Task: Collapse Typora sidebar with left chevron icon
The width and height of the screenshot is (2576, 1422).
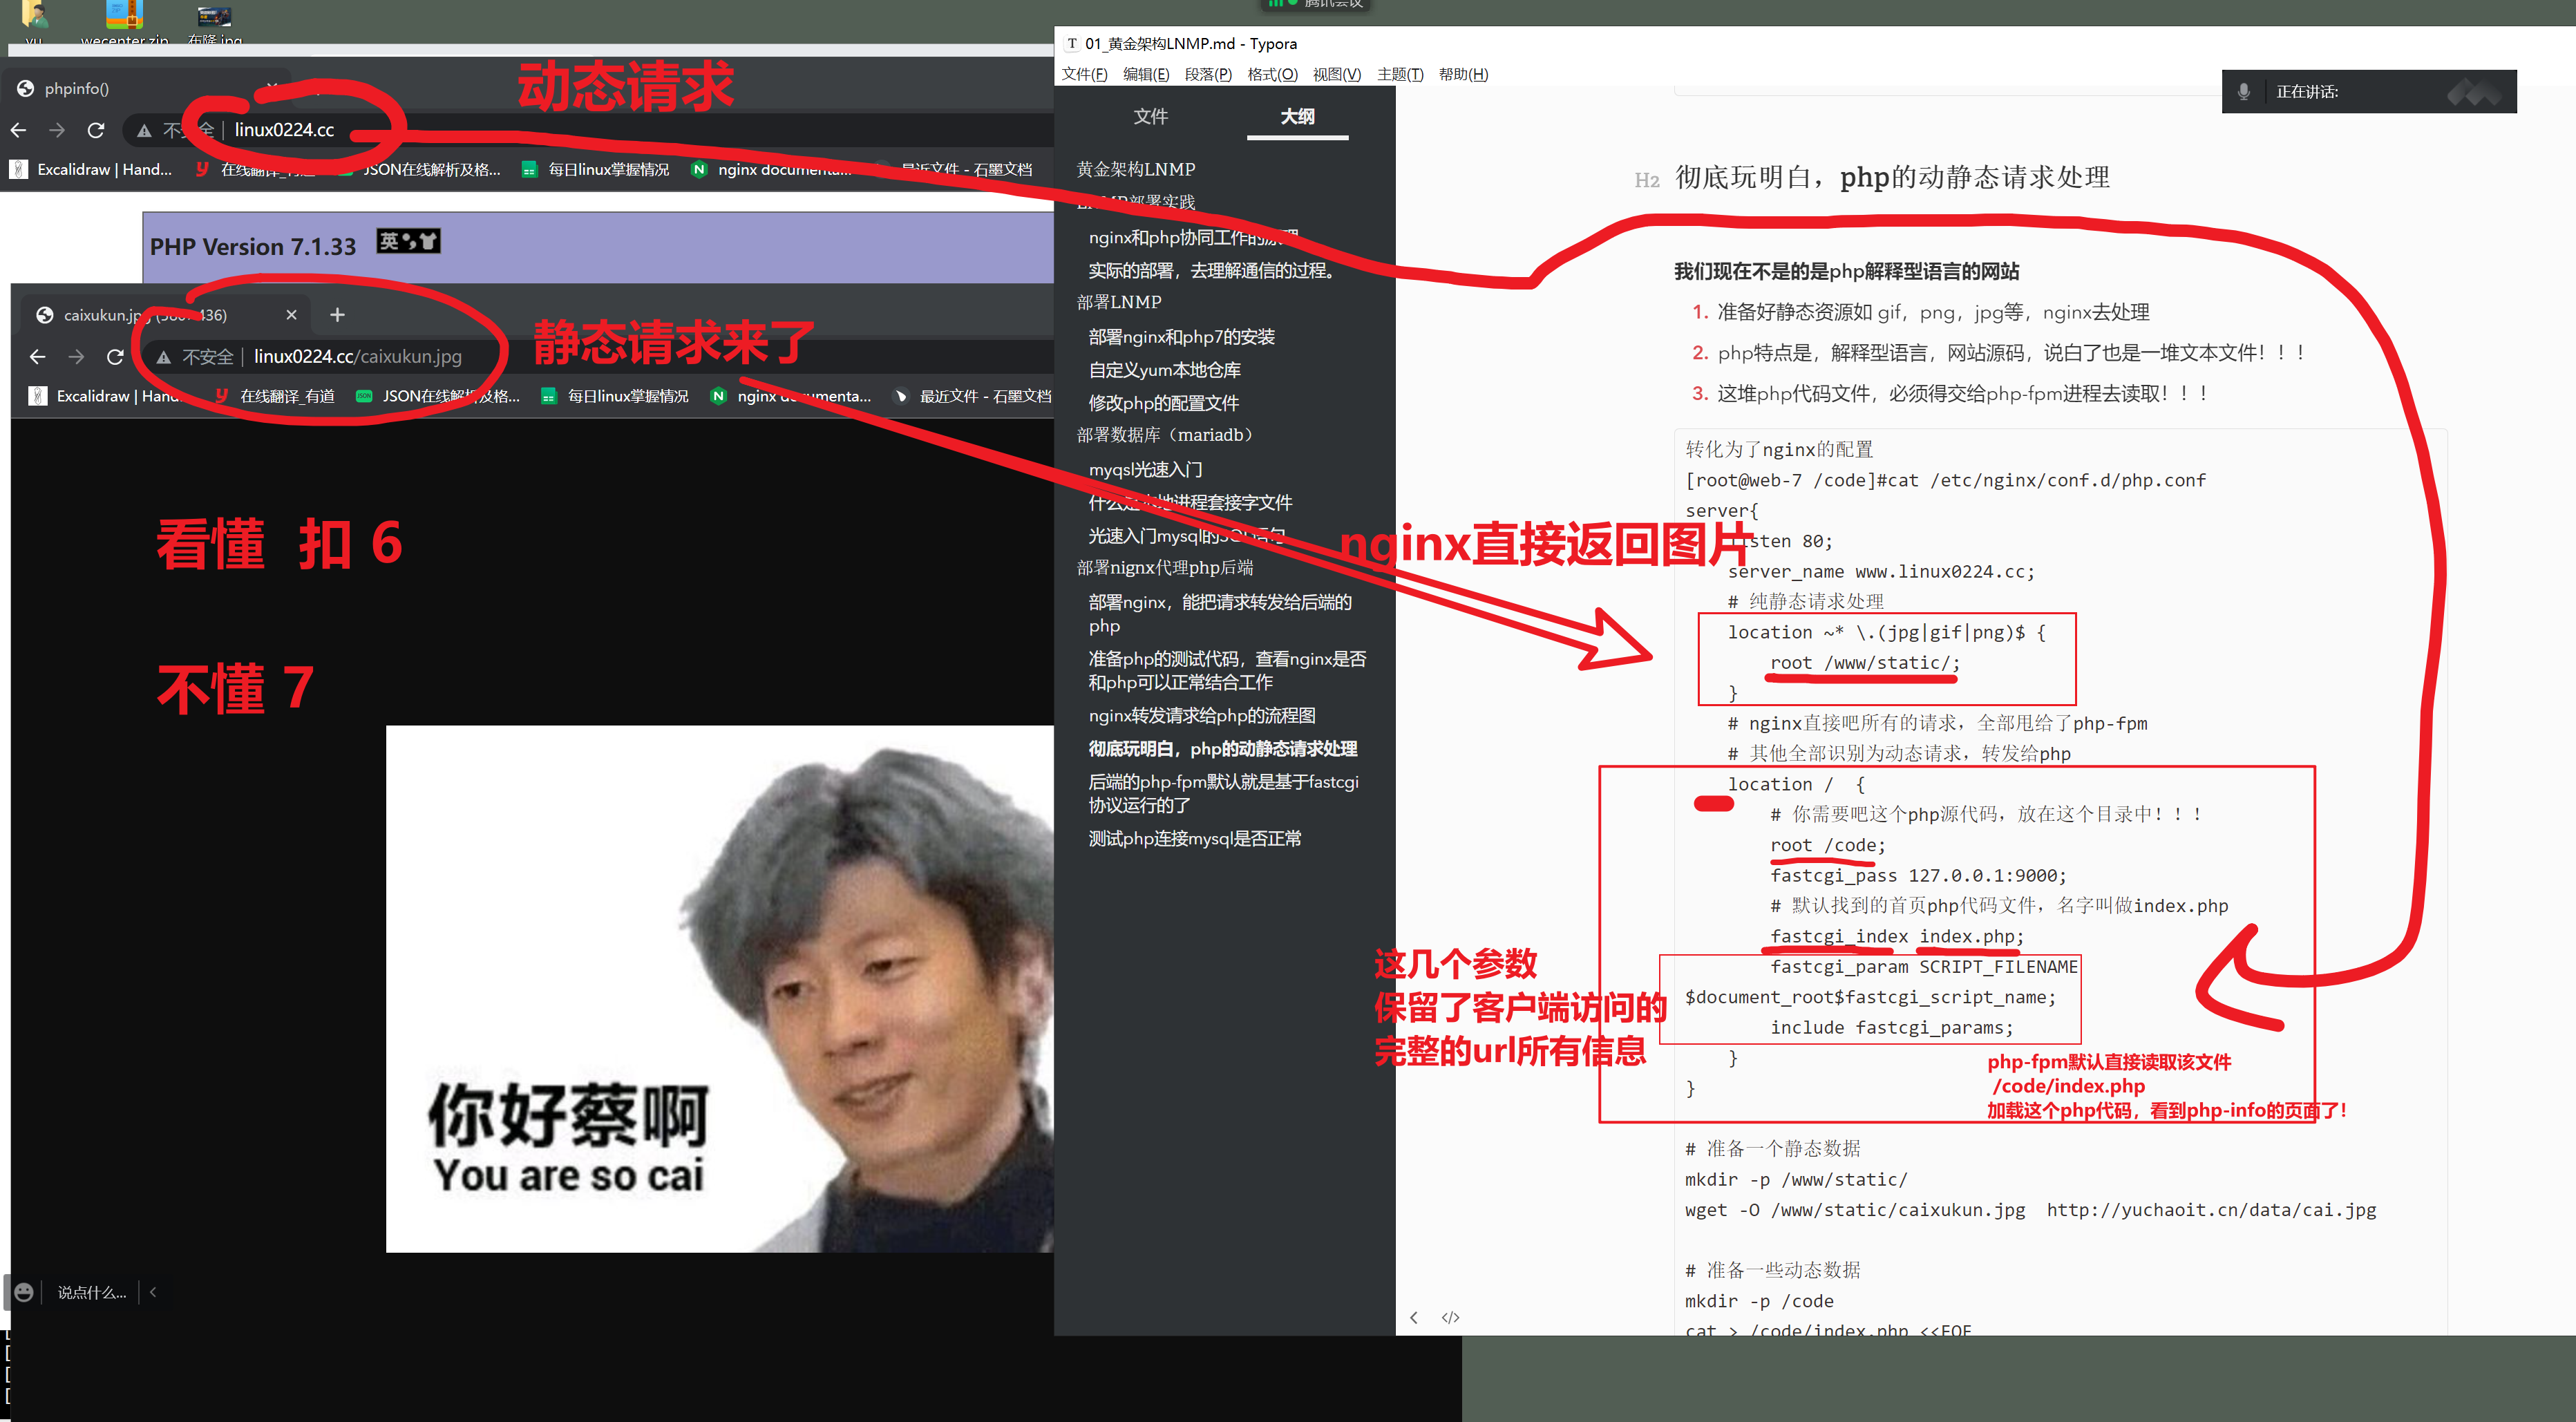Action: 1413,1317
